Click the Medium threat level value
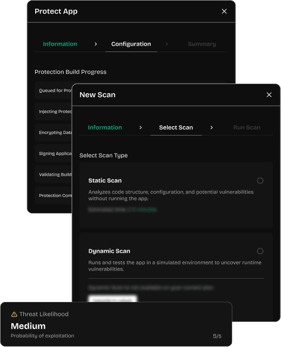 [x=28, y=326]
